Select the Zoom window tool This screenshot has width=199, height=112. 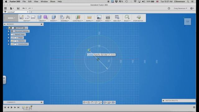(x=95, y=102)
